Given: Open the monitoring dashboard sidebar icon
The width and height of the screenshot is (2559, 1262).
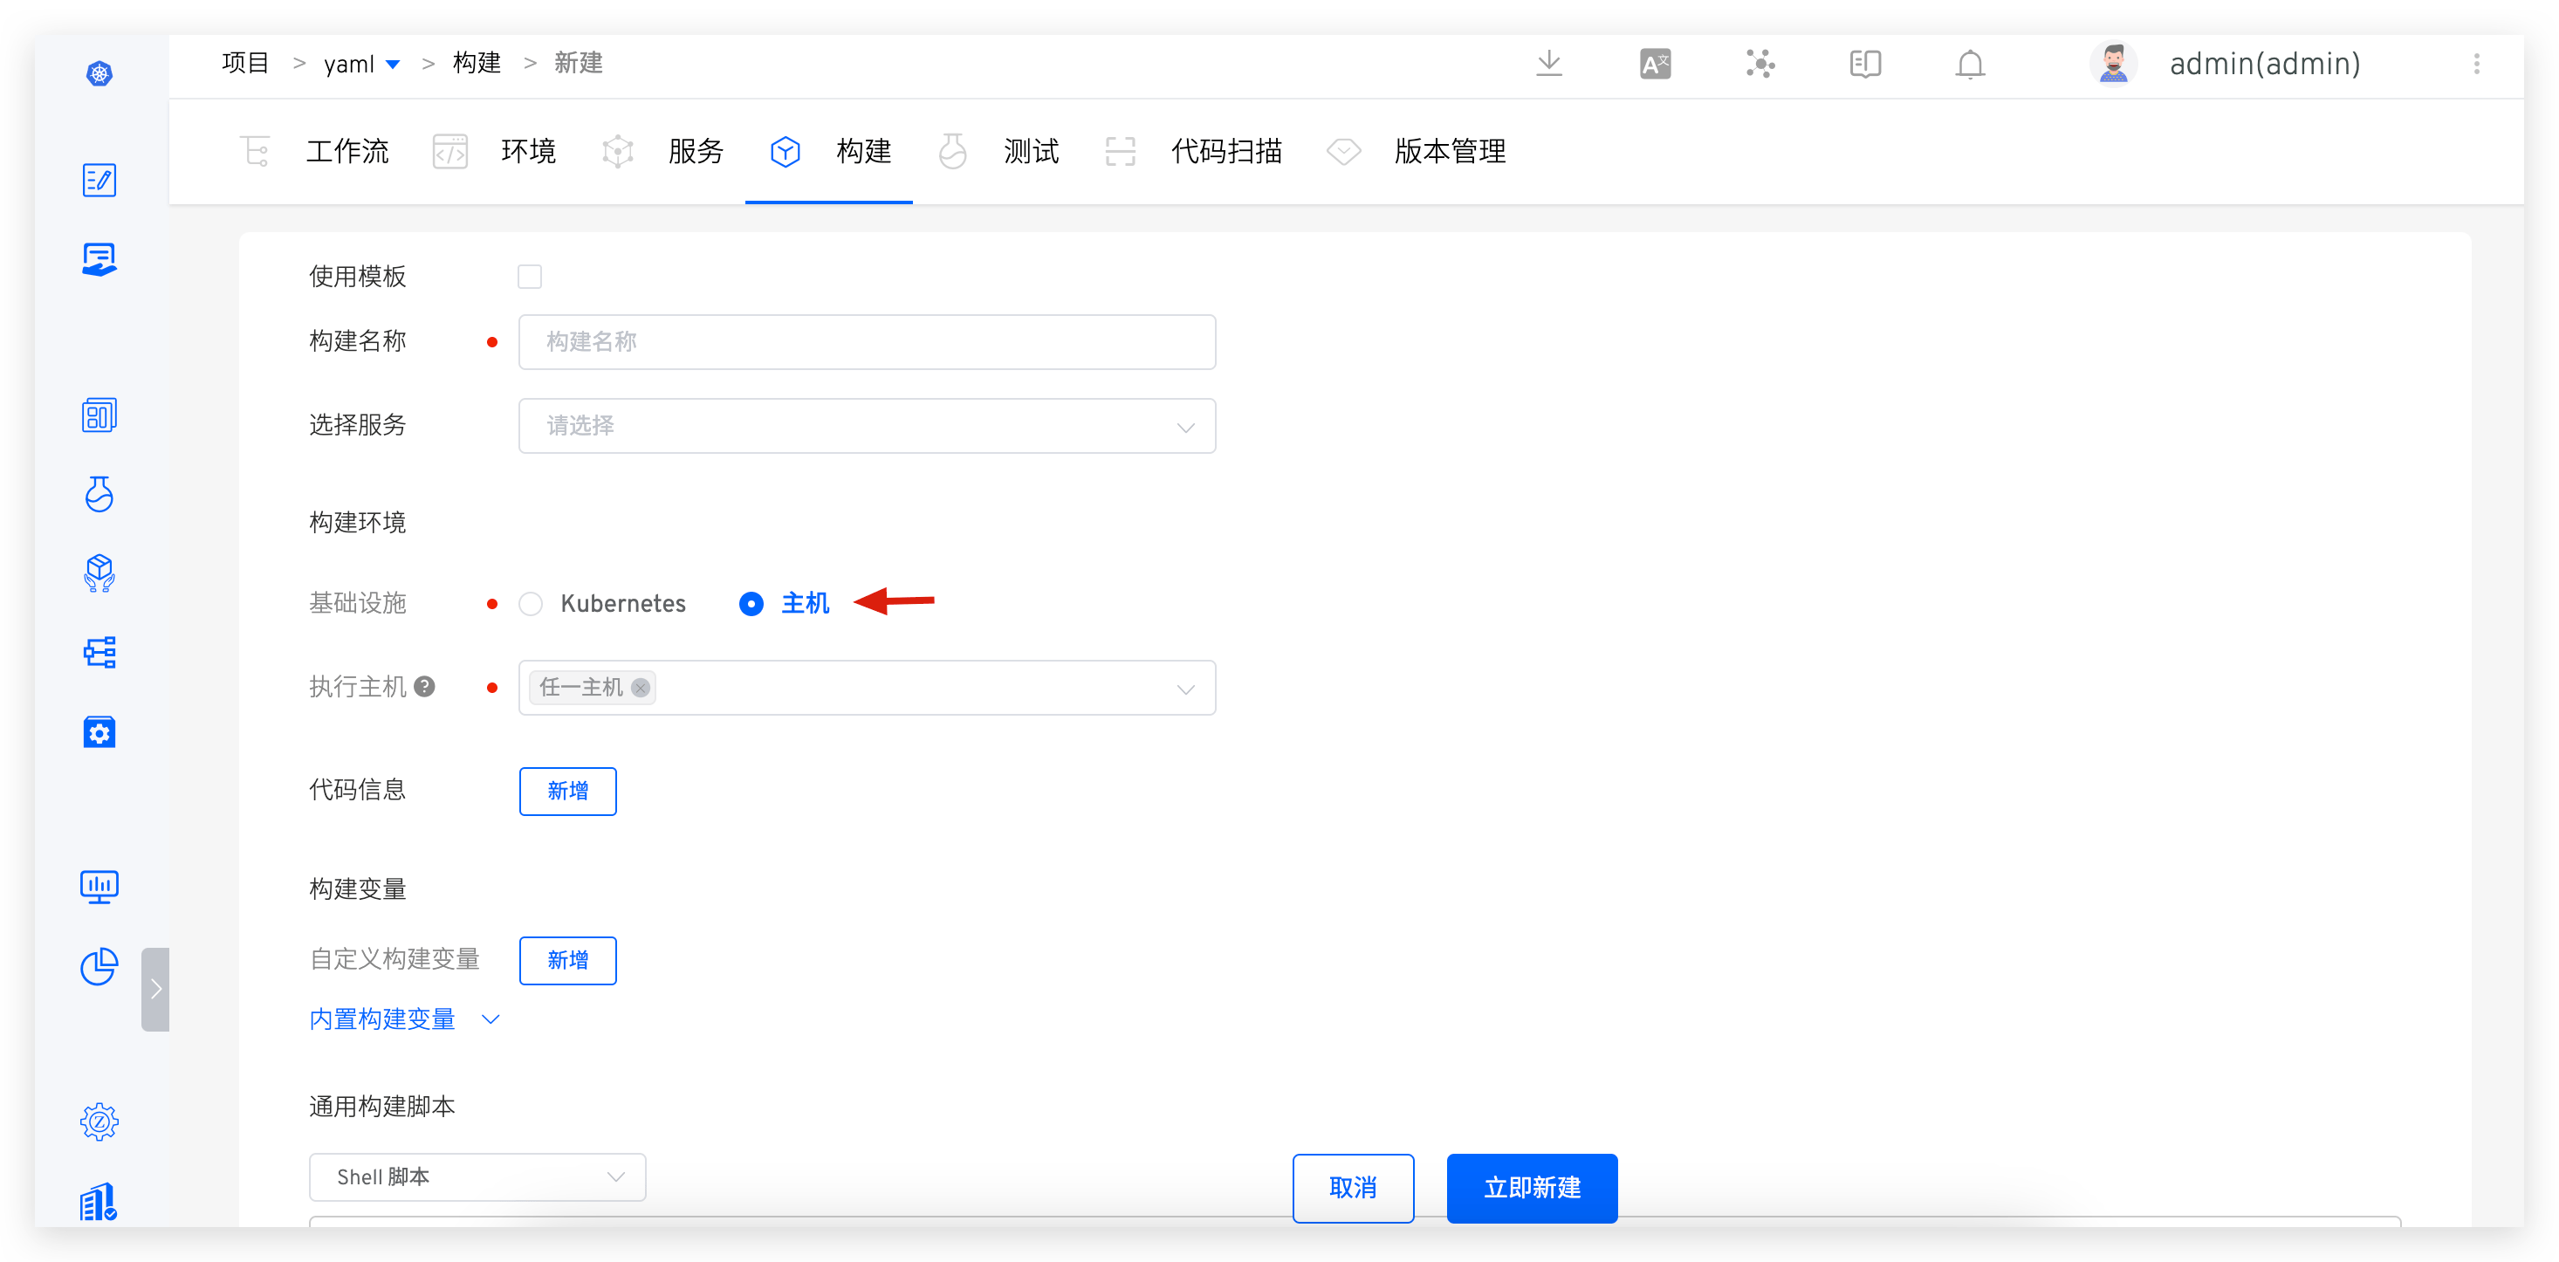Looking at the screenshot, I should point(99,887).
